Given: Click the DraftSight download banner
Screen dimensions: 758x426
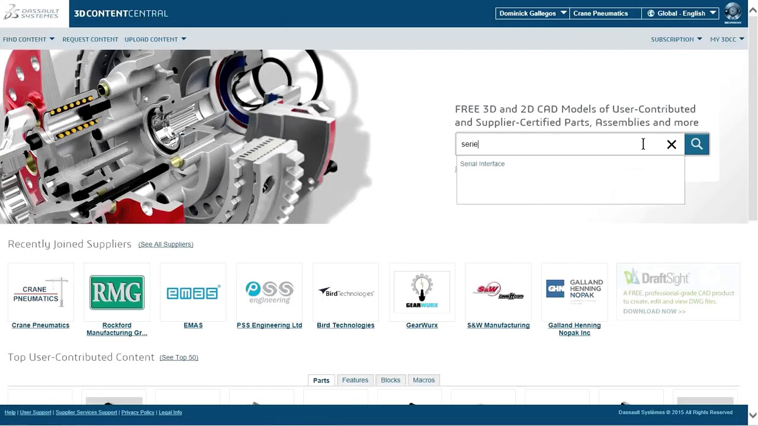Looking at the screenshot, I should 678,292.
